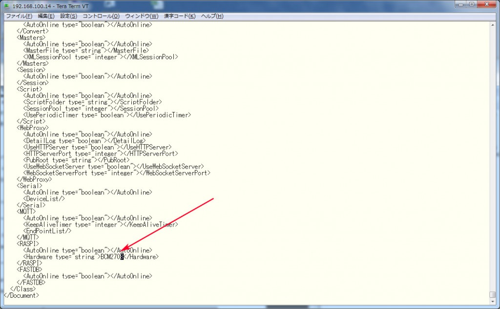The image size is (500, 309).
Task: Open the 編集(E) menu
Action: pos(46,16)
